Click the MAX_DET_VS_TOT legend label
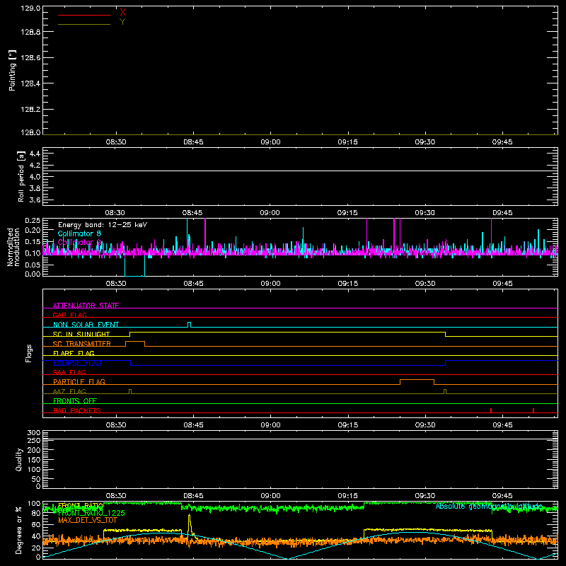Viewport: 566px width, 566px height. 88,520
